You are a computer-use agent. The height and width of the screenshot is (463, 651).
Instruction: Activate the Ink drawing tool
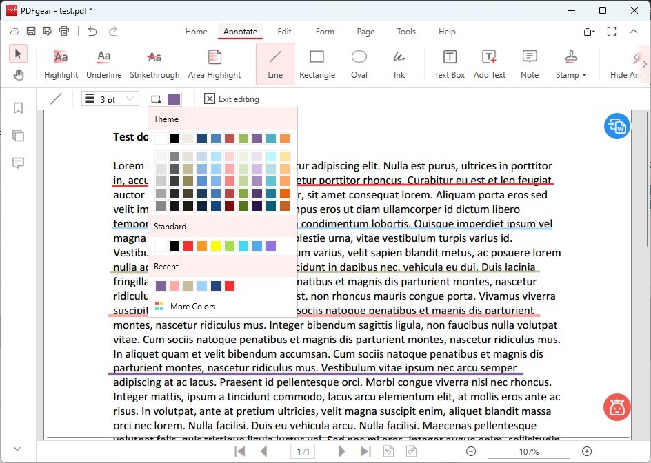(x=399, y=64)
